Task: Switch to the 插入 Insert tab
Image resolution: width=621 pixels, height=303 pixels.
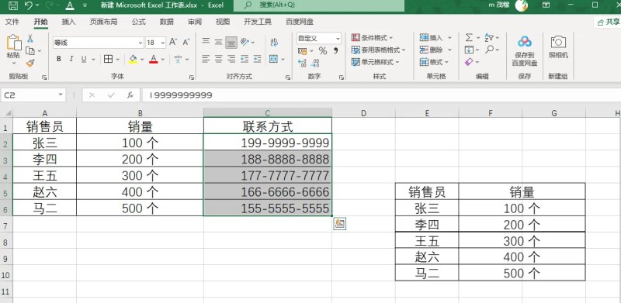Action: click(68, 22)
